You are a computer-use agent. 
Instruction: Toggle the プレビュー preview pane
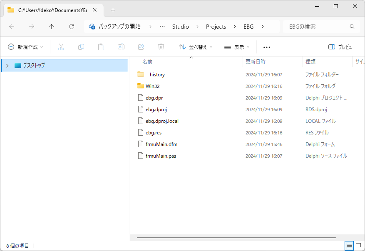[x=342, y=47]
